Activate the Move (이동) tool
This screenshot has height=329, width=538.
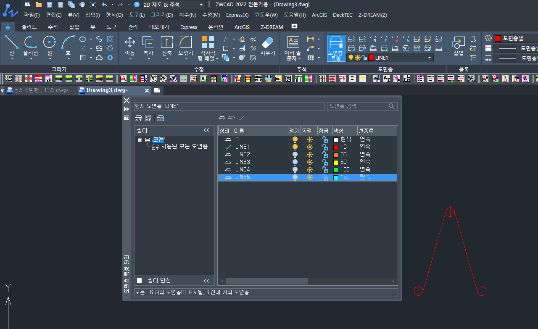(130, 45)
